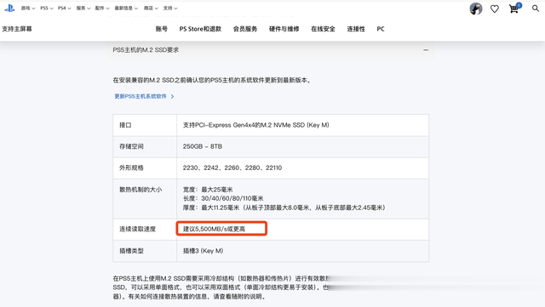This screenshot has height=307, width=545.
Task: Click the search magnifier icon
Action: coord(536,8)
